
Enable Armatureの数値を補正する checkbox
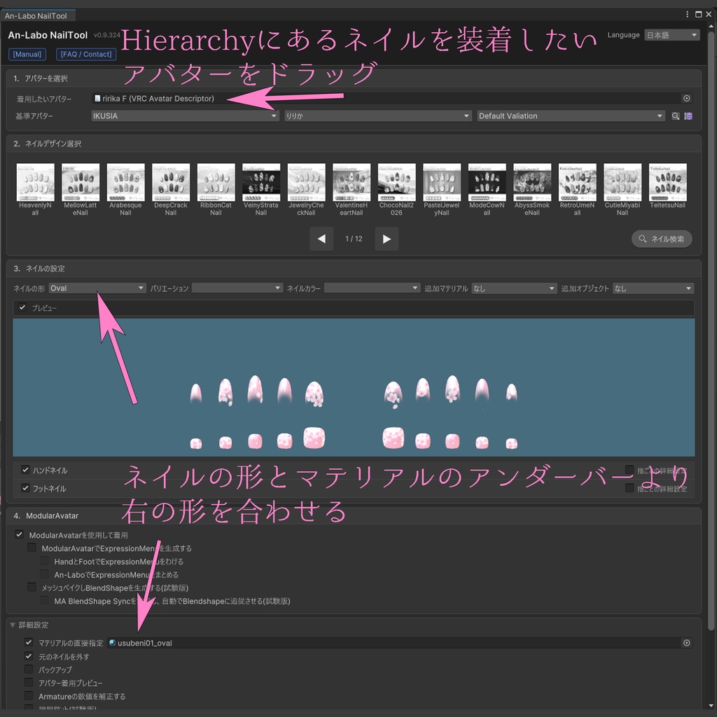pyautogui.click(x=28, y=696)
